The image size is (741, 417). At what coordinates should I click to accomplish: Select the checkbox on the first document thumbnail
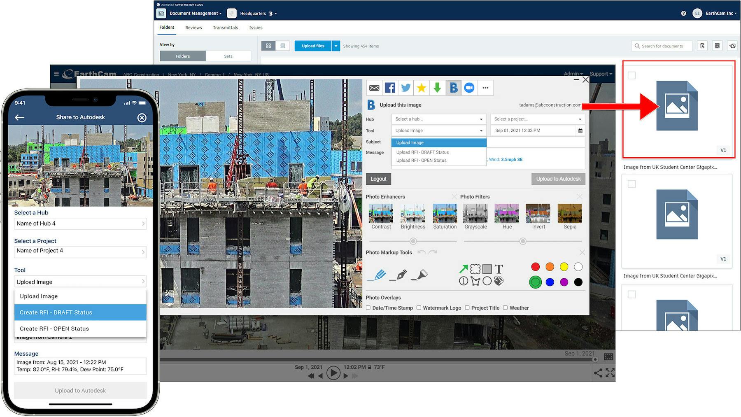tap(631, 75)
